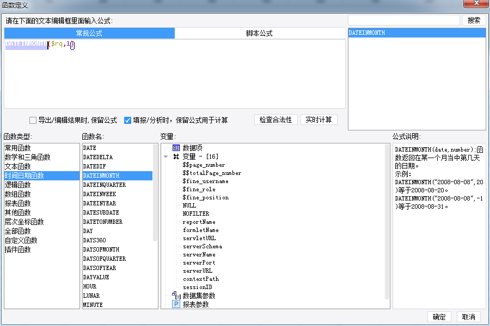Click the 函数名 list scrollbar

pos(155,192)
